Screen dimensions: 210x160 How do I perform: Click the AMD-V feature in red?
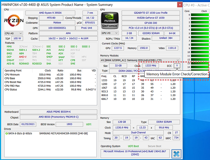click(x=23, y=57)
